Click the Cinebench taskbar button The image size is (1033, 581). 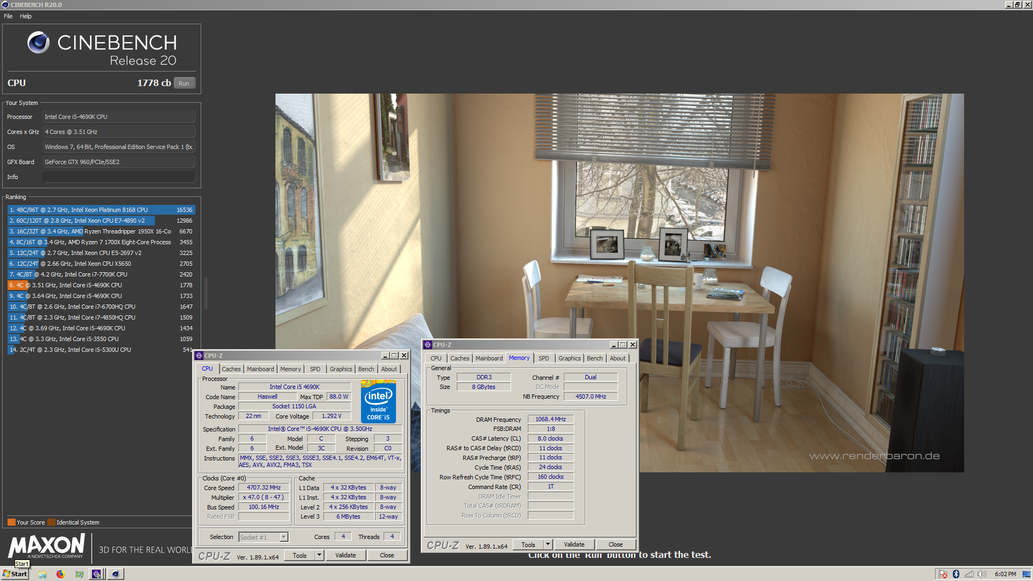coord(115,574)
